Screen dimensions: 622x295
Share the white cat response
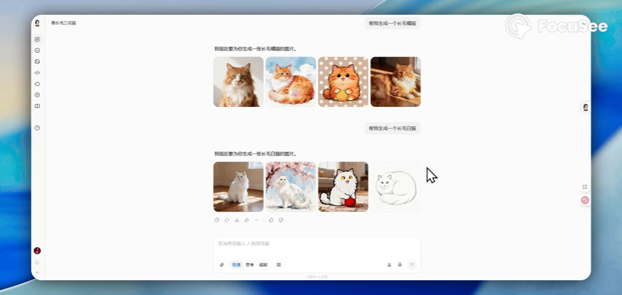246,220
